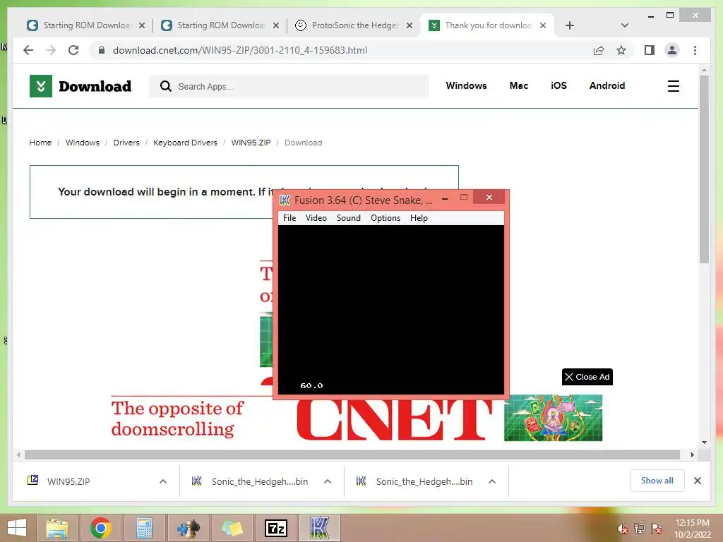Viewport: 723px width, 542px height.
Task: Open the Action Center flag icon
Action: click(657, 528)
